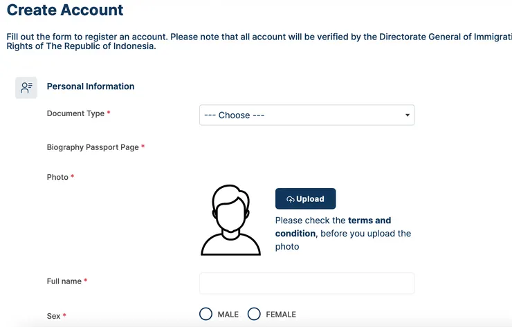Image resolution: width=512 pixels, height=327 pixels.
Task: Click the 'Photo' field label
Action: (x=57, y=177)
